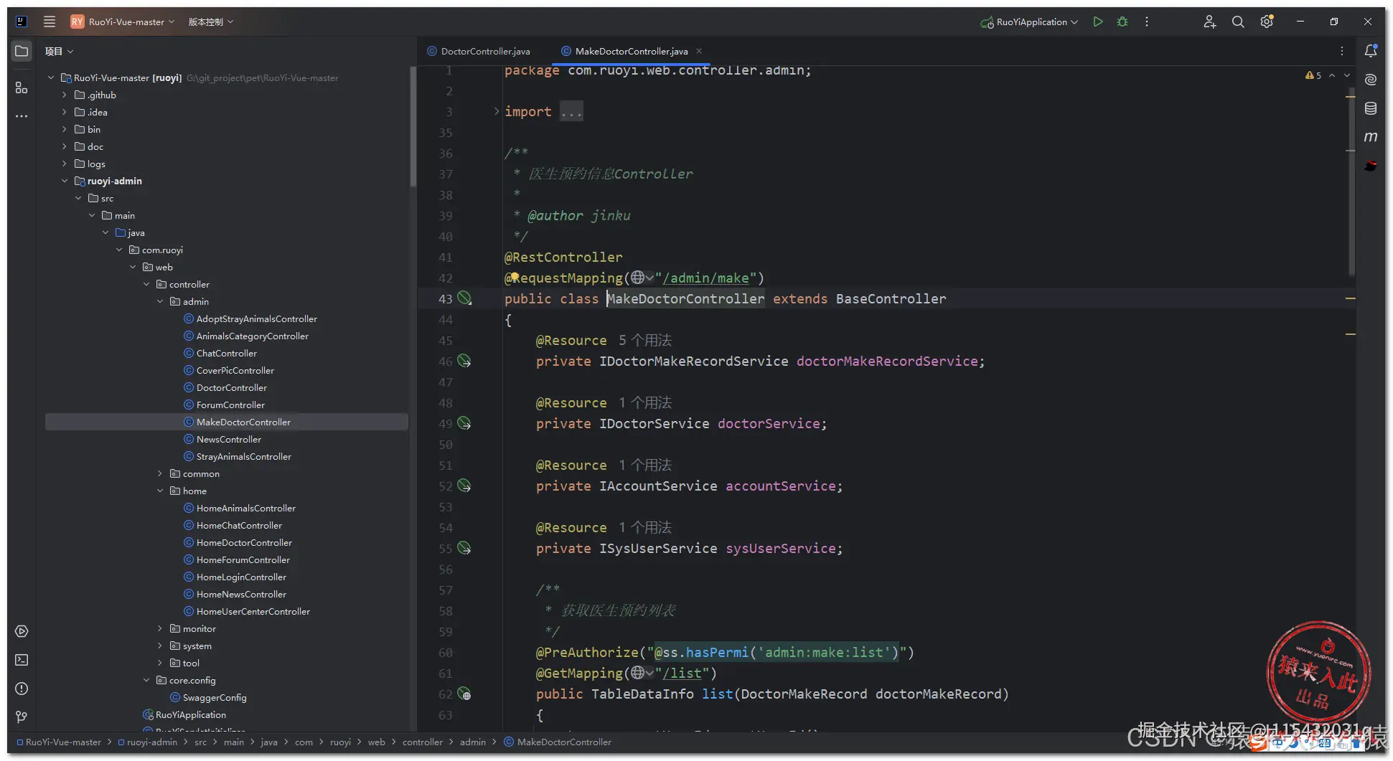
Task: Click the line 43 number in gutter
Action: click(445, 298)
